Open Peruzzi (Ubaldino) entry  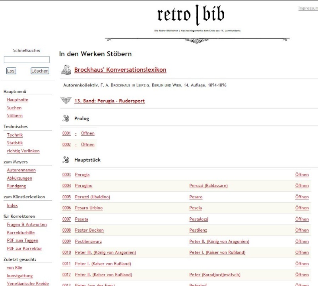tap(93, 197)
